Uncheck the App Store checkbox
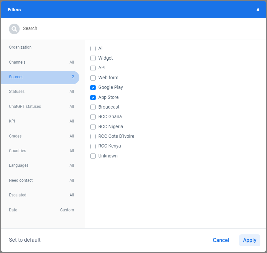The width and height of the screenshot is (267, 253). 93,98
